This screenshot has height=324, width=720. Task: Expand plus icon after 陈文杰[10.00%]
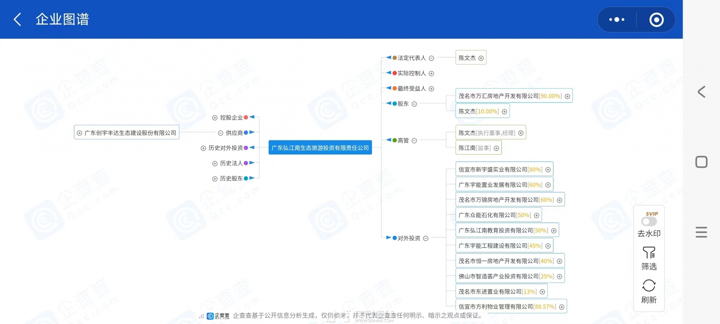click(504, 112)
